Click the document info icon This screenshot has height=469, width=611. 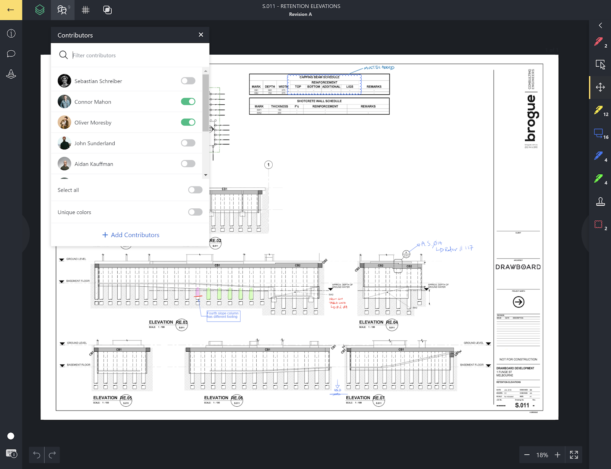pyautogui.click(x=11, y=34)
